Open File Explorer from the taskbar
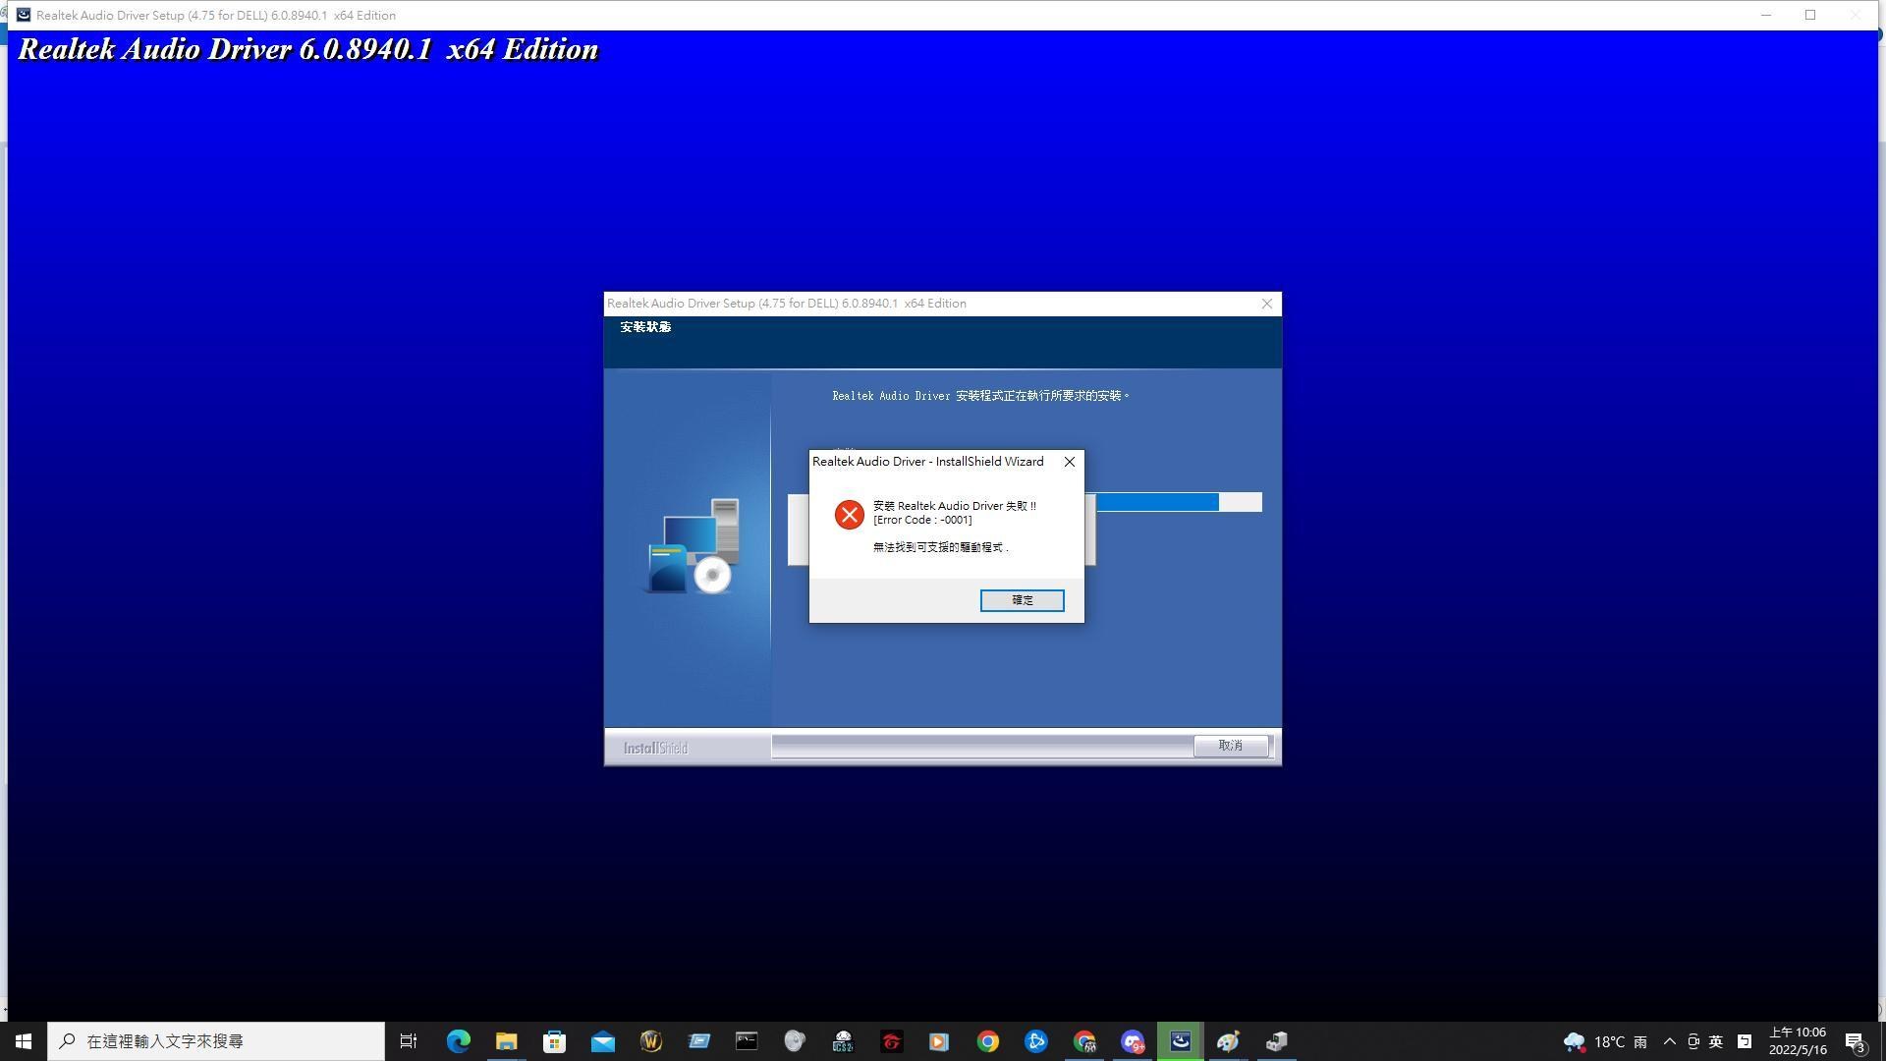Screen dimensions: 1886x1061 (506, 1040)
